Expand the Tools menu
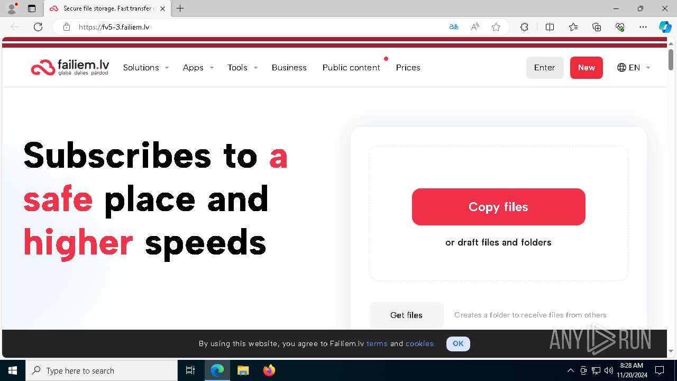The image size is (677, 381). [243, 68]
